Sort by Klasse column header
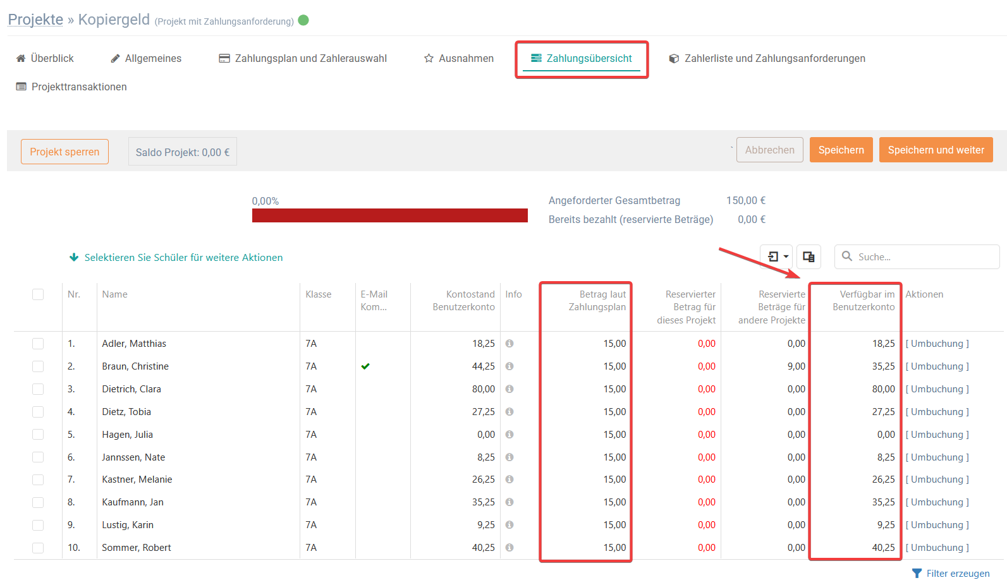Image resolution: width=1007 pixels, height=585 pixels. pyautogui.click(x=319, y=294)
